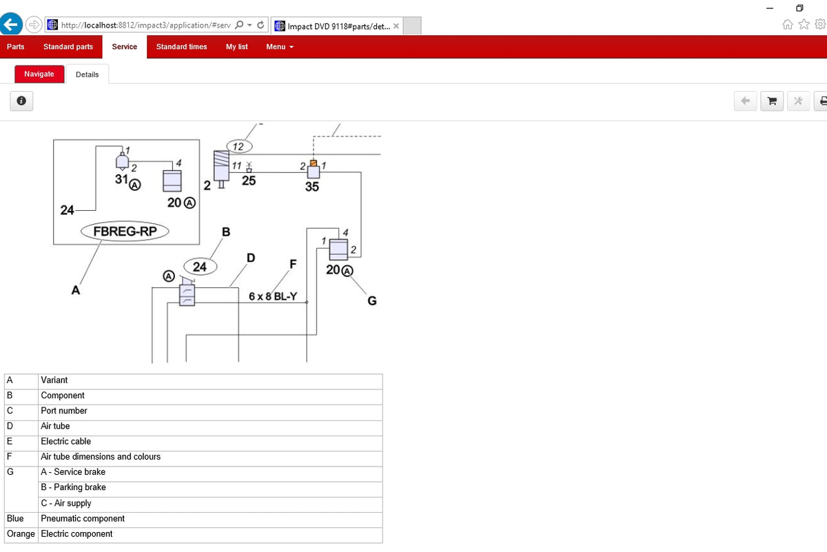The height and width of the screenshot is (552, 827).
Task: Click the info circle icon button
Action: (x=21, y=101)
